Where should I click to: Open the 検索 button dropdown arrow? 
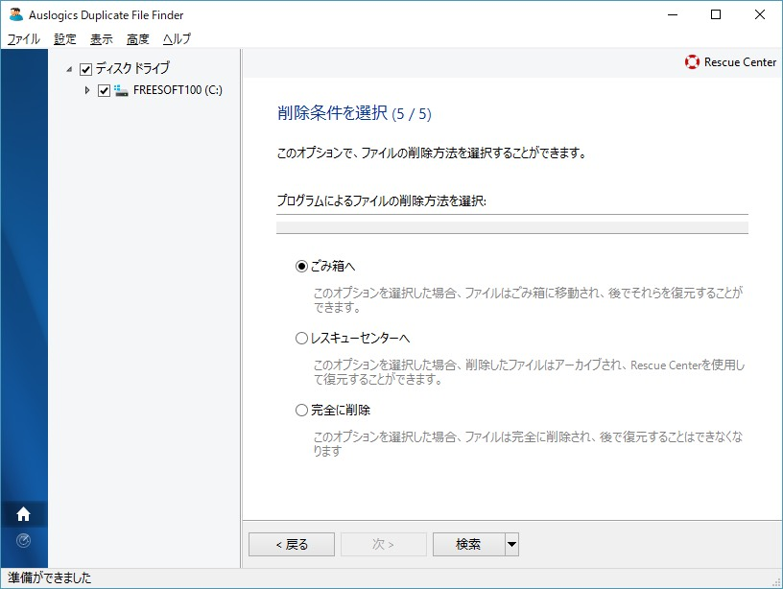[x=511, y=544]
